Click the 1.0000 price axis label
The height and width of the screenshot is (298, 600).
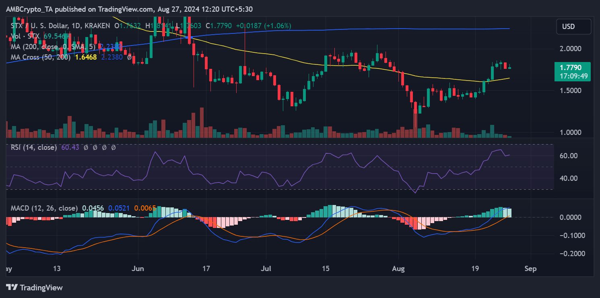[x=571, y=132]
